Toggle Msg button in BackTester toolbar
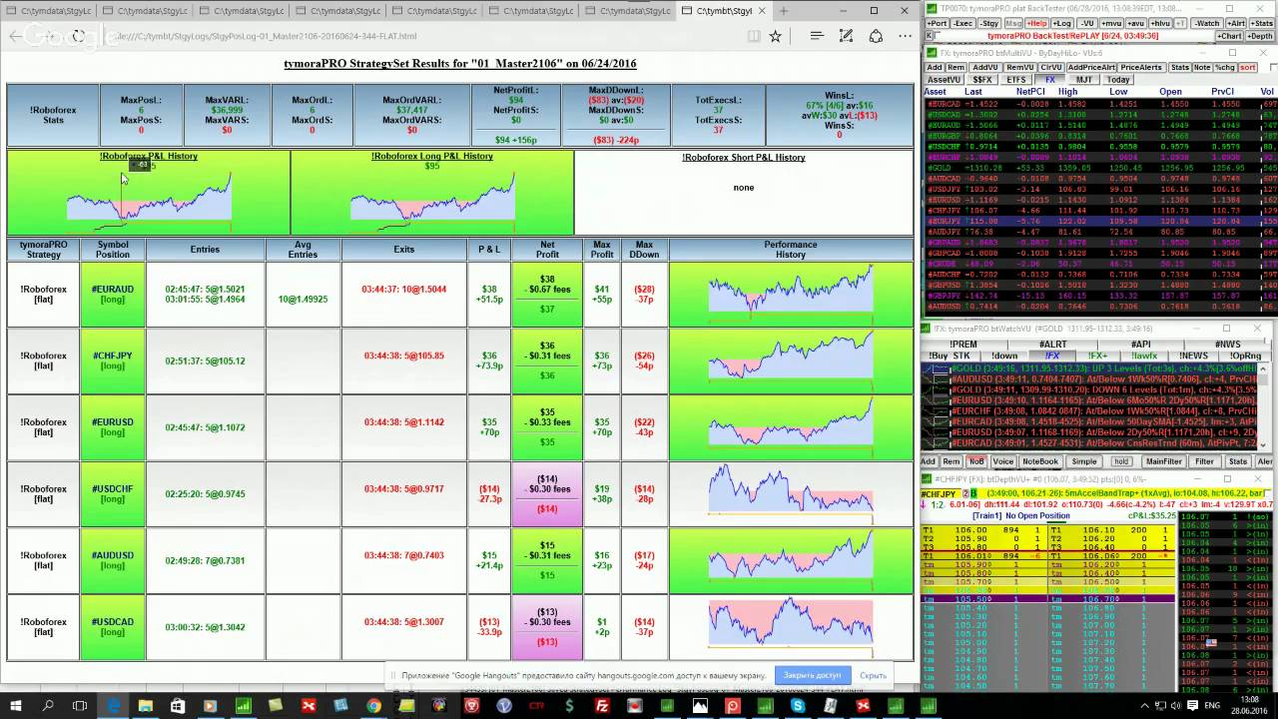Image resolution: width=1278 pixels, height=719 pixels. pos(1013,23)
